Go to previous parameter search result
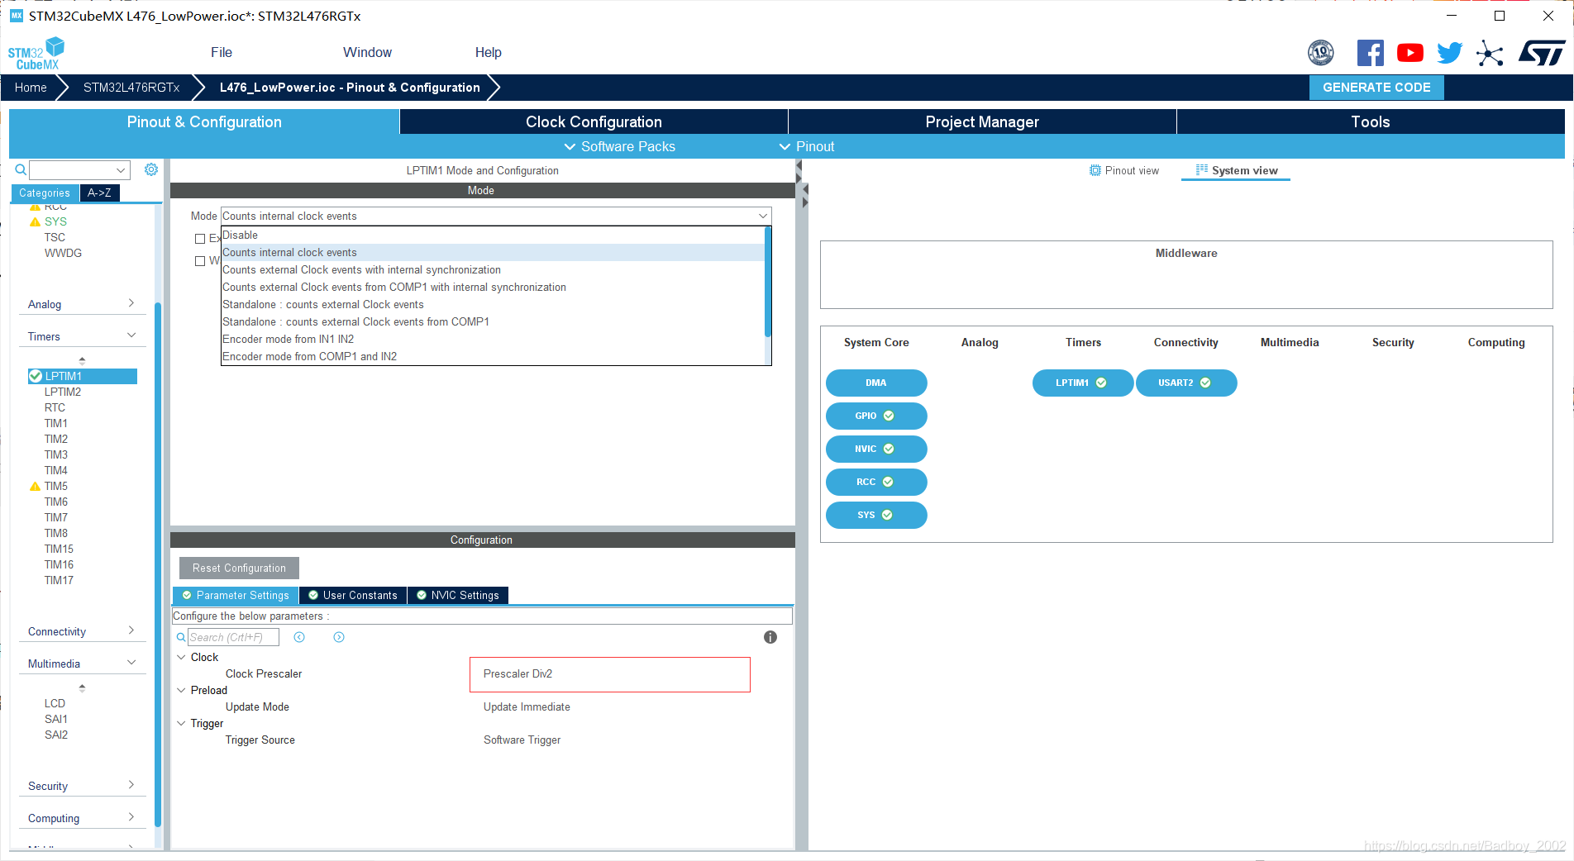The height and width of the screenshot is (861, 1574). coord(299,637)
